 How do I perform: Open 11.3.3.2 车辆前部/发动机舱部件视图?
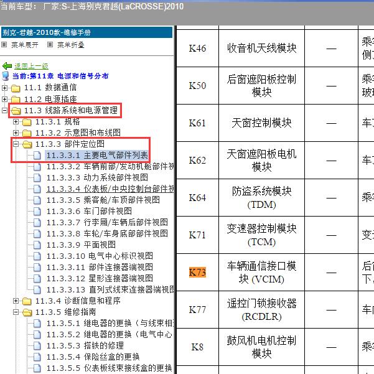110,167
